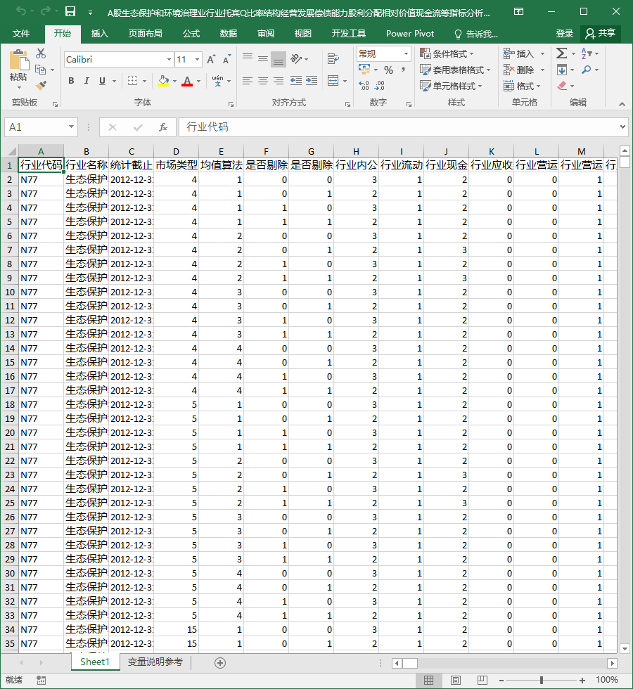The height and width of the screenshot is (689, 633).
Task: Click the AutoSum sigma icon
Action: pos(561,53)
